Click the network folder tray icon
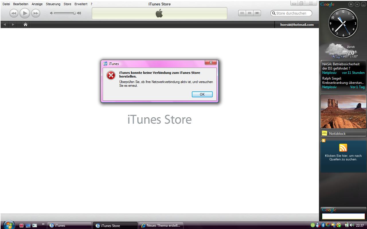Viewport: 367px width, 229px height. click(333, 225)
